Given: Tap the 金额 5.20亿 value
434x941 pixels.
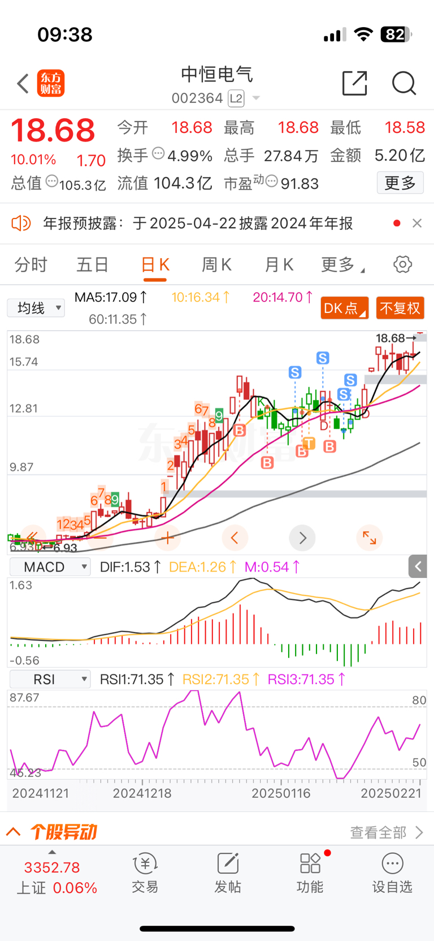Looking at the screenshot, I should pos(377,156).
